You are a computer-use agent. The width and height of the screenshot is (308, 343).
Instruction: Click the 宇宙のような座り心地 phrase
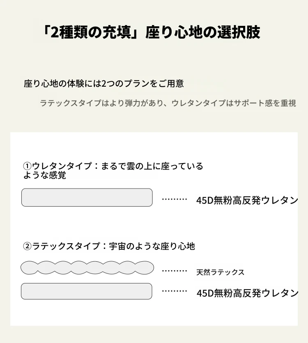tap(152, 246)
